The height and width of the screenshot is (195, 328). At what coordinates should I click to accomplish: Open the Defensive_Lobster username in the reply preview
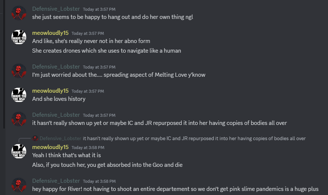pos(60,138)
